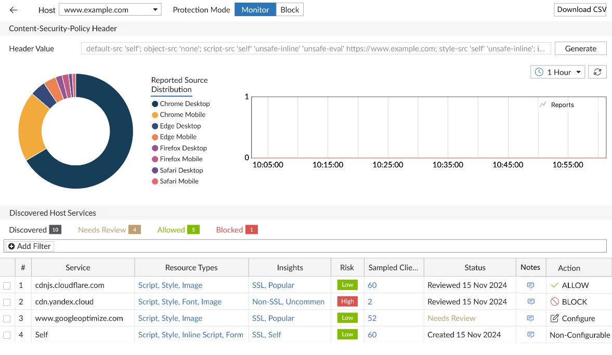Click Non-Configurable action text
The height and width of the screenshot is (355, 612).
click(x=580, y=335)
